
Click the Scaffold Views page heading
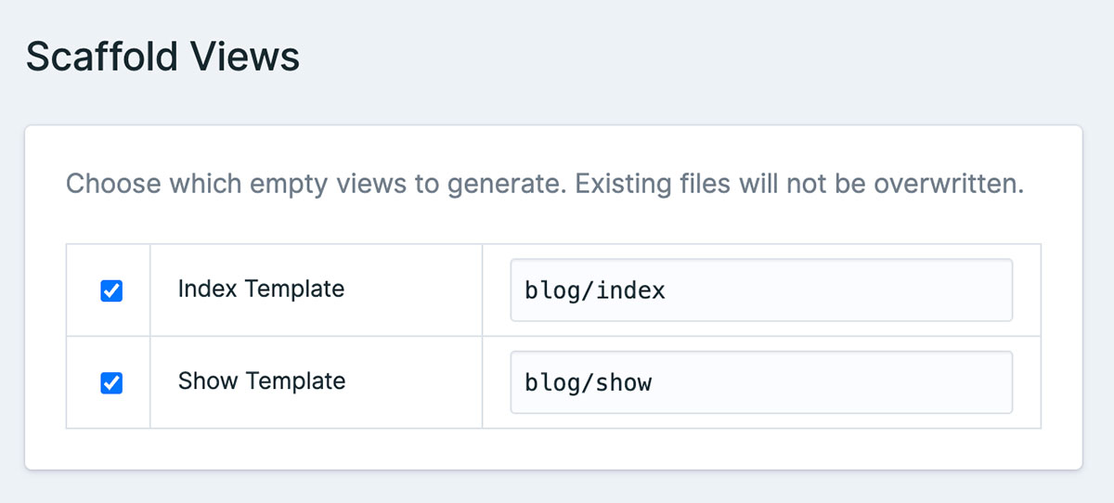[162, 58]
